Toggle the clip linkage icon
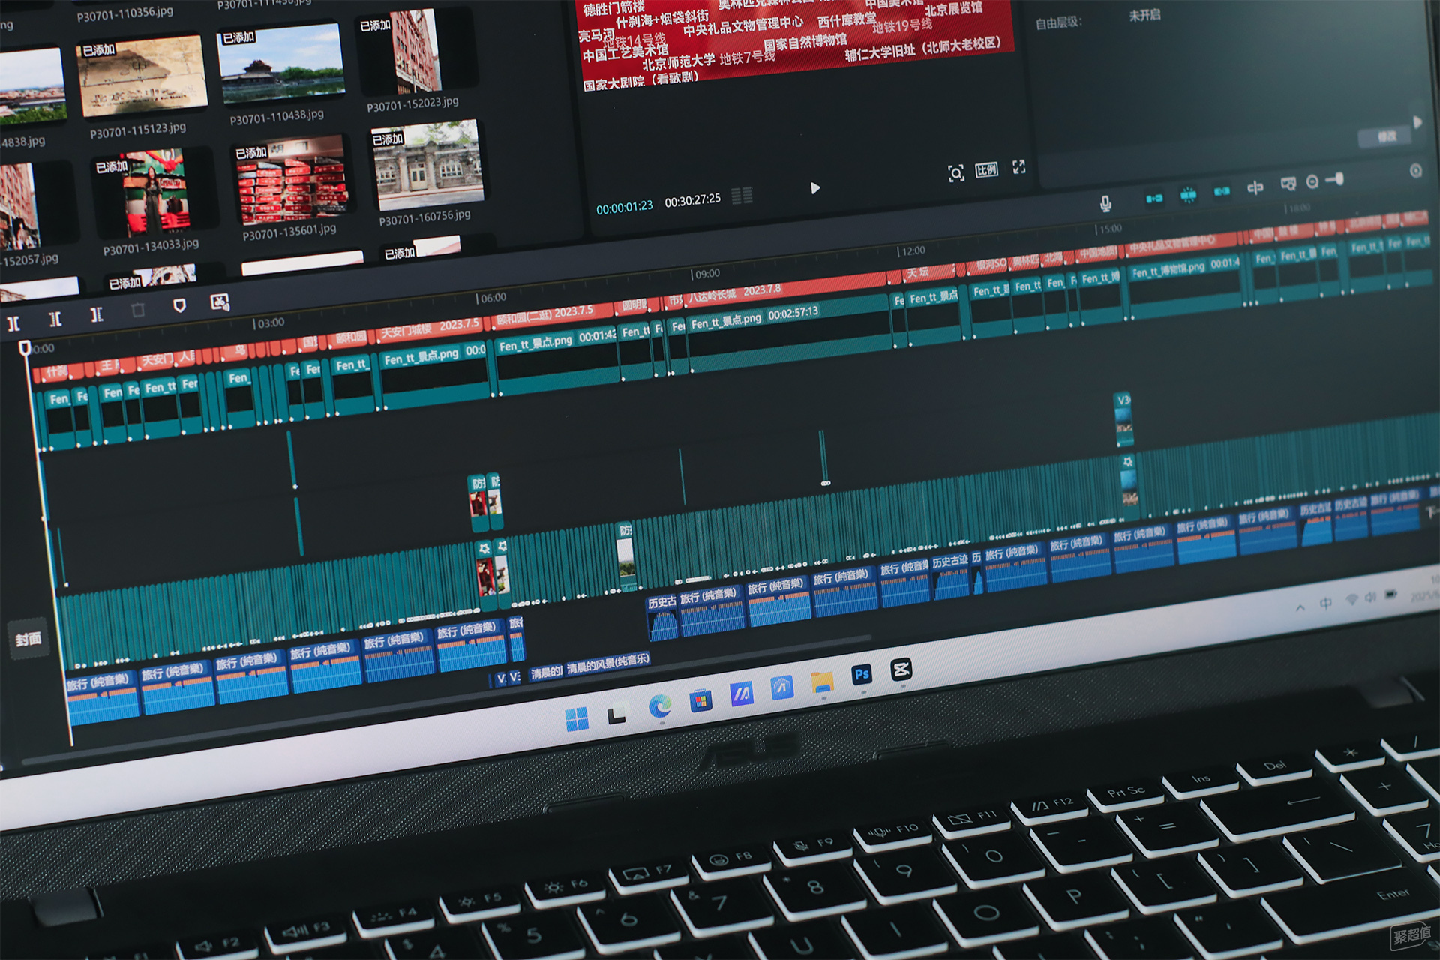The height and width of the screenshot is (960, 1440). click(1222, 192)
